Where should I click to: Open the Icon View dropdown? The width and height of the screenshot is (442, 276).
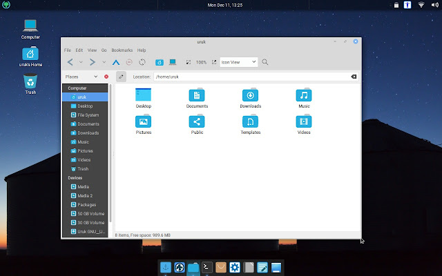[x=238, y=62]
